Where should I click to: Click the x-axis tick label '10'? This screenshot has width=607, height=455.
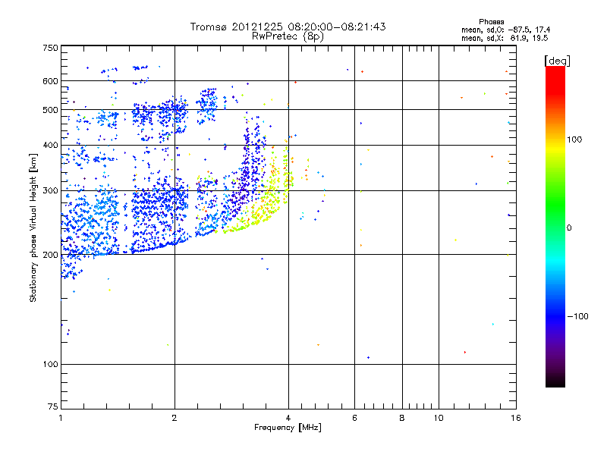[439, 418]
